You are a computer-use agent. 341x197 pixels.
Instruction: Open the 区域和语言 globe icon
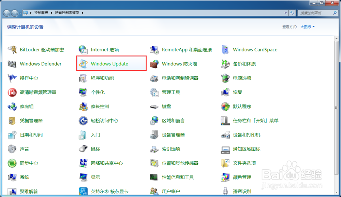pyautogui.click(x=154, y=121)
